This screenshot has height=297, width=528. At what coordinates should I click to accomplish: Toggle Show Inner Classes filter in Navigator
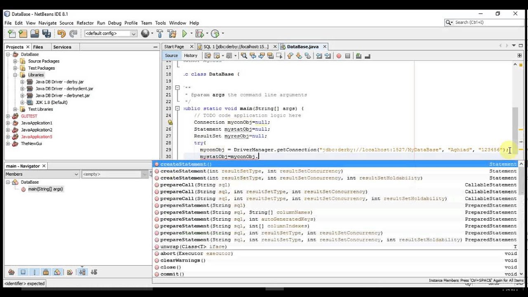click(57, 272)
